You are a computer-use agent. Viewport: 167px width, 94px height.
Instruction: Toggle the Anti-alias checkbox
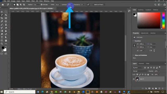point(41,5)
